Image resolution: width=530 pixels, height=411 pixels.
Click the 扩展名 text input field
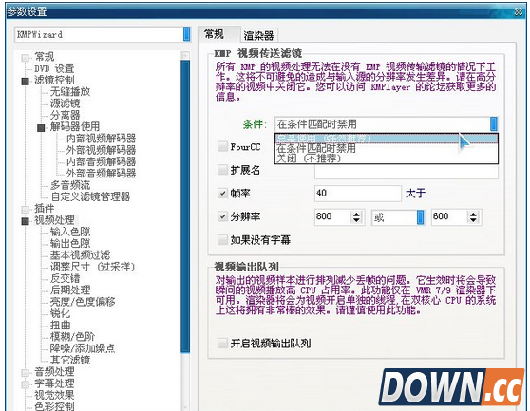point(407,172)
